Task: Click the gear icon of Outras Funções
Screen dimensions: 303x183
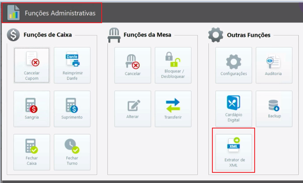Action: pos(216,35)
